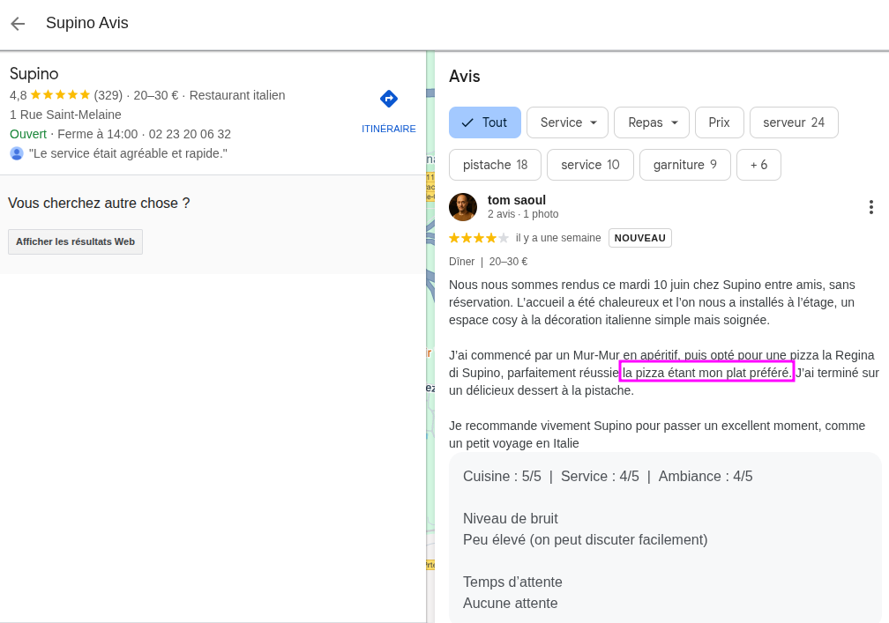Image resolution: width=889 pixels, height=623 pixels.
Task: Expand the Service filter dropdown
Action: pos(568,122)
